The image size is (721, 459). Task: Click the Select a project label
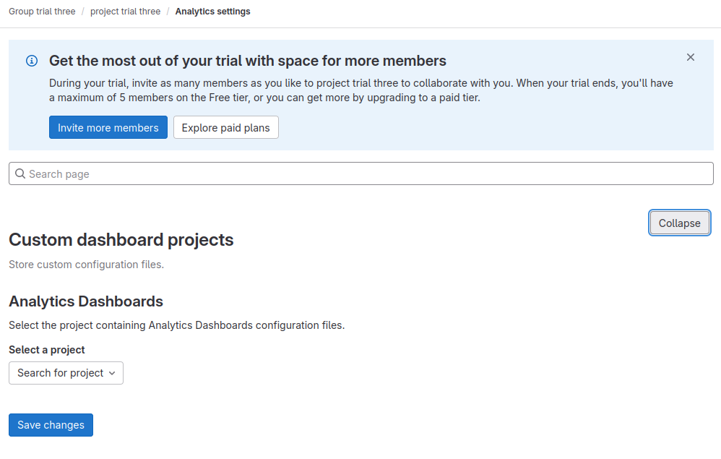[47, 350]
